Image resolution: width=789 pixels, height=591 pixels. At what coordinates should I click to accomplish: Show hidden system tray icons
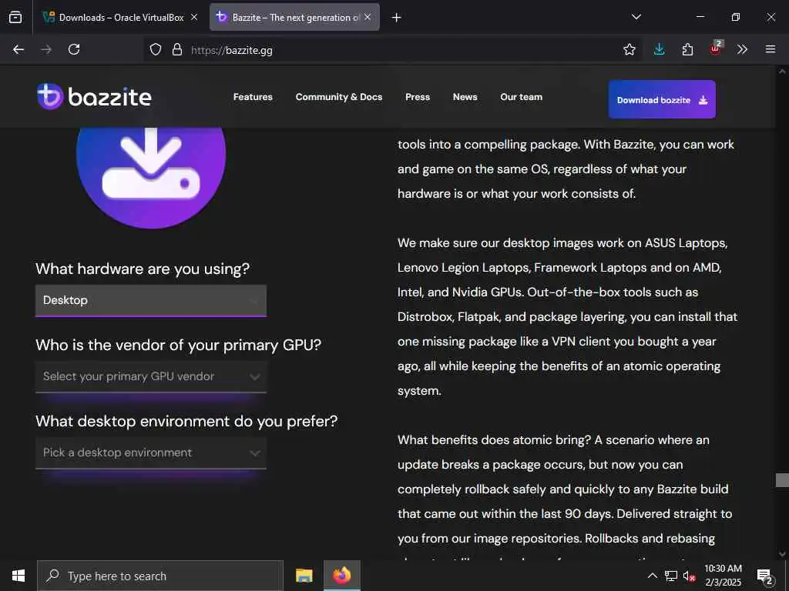coord(652,576)
